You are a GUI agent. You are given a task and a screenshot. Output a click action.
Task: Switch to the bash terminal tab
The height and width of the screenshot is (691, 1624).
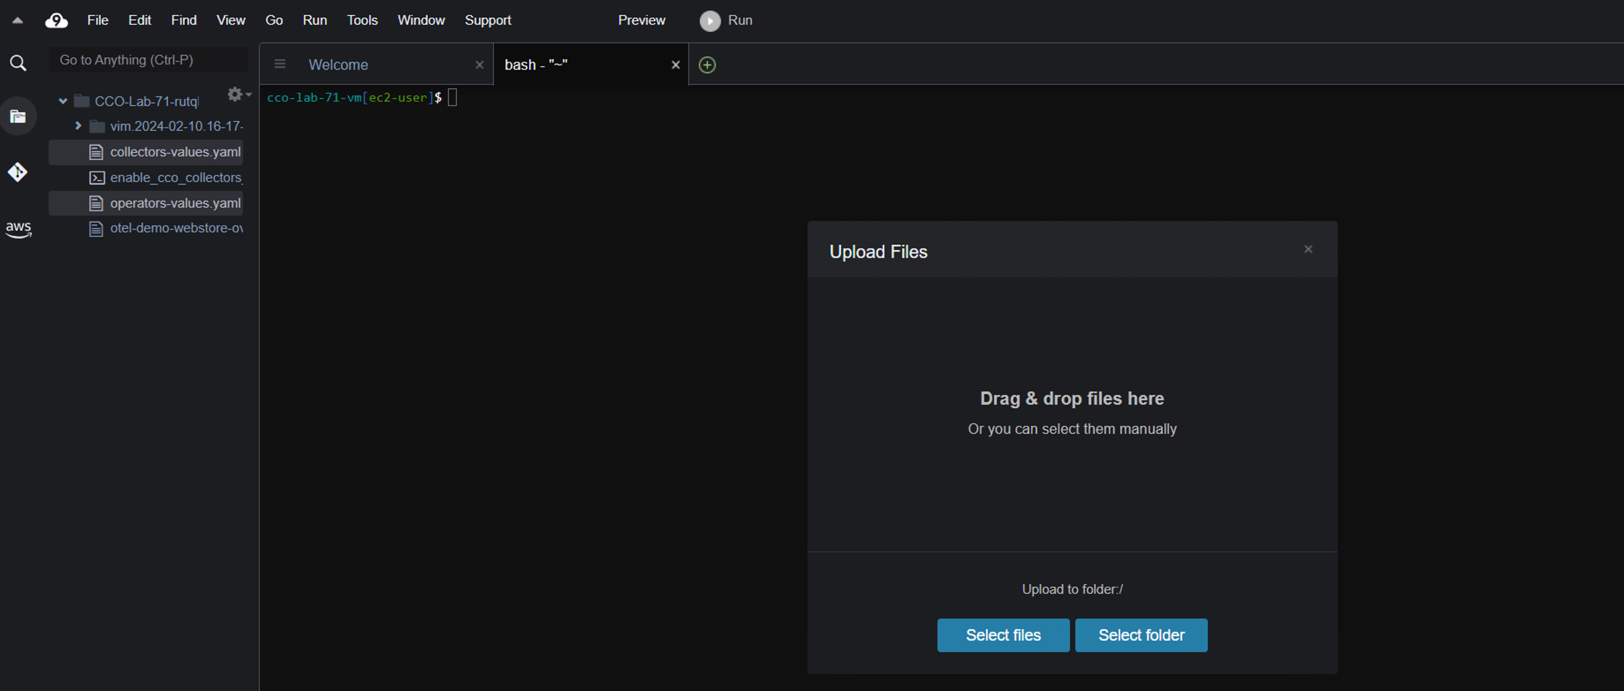tap(591, 64)
